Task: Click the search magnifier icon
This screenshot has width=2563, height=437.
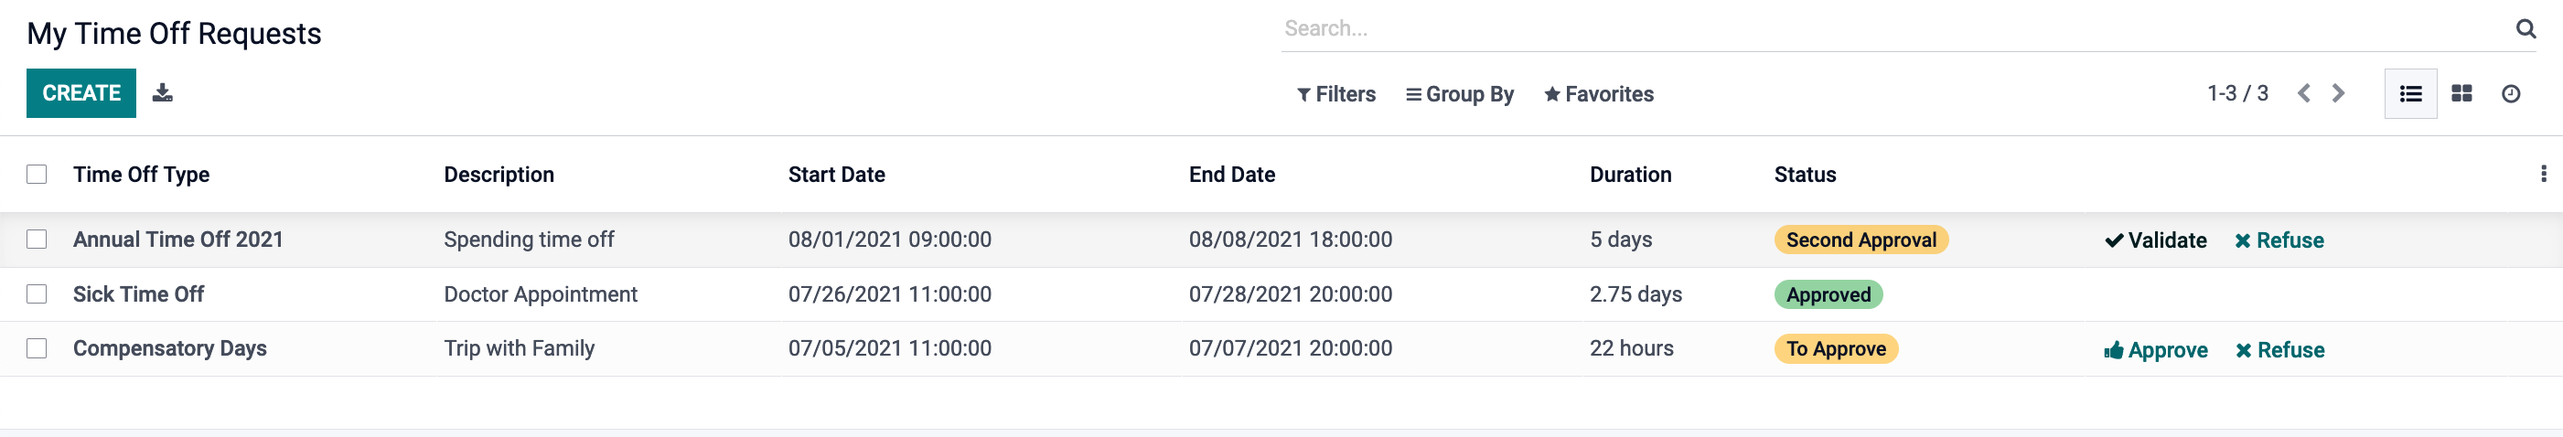Action: point(2525,29)
